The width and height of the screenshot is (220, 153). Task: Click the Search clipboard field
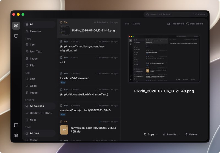[175, 15]
